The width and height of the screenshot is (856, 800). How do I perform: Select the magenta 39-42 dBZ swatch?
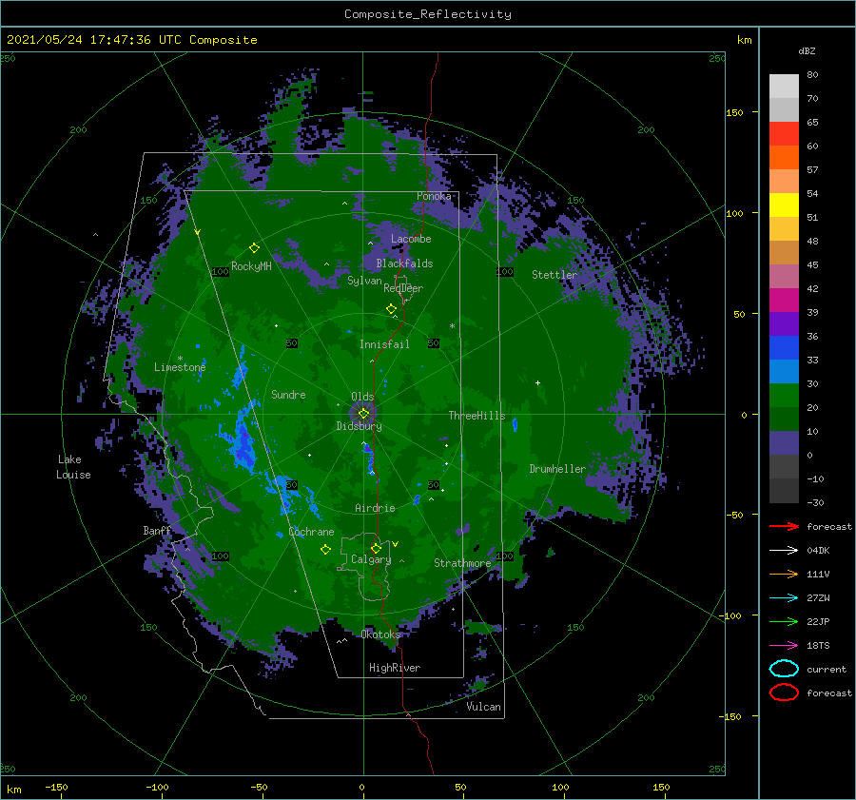pos(784,301)
